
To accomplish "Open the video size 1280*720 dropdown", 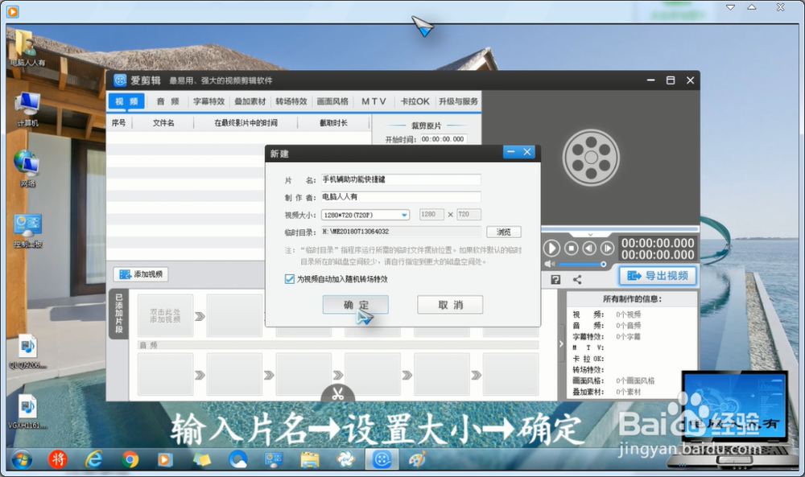I will [x=404, y=215].
